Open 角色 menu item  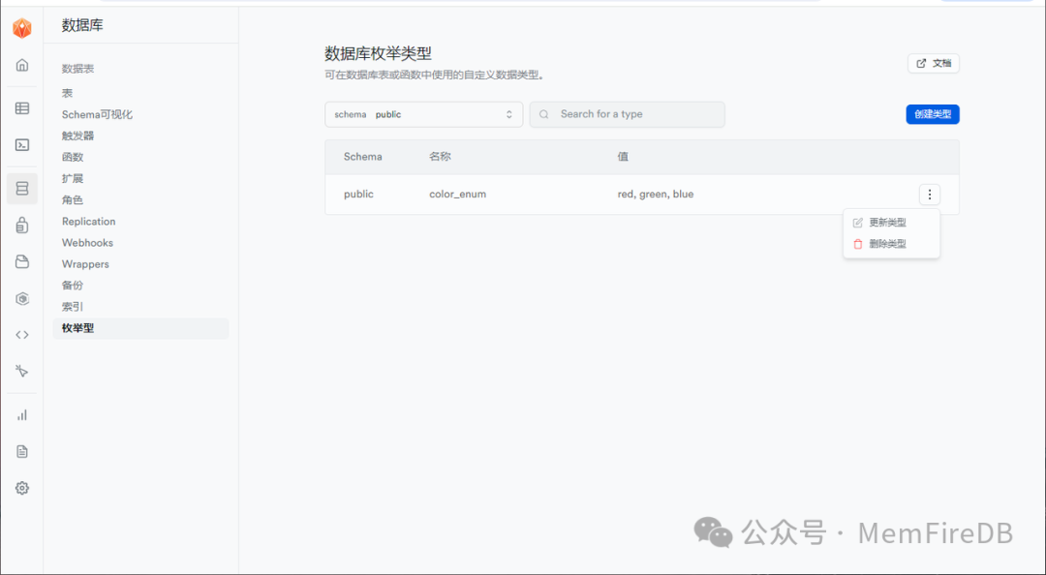click(x=73, y=200)
